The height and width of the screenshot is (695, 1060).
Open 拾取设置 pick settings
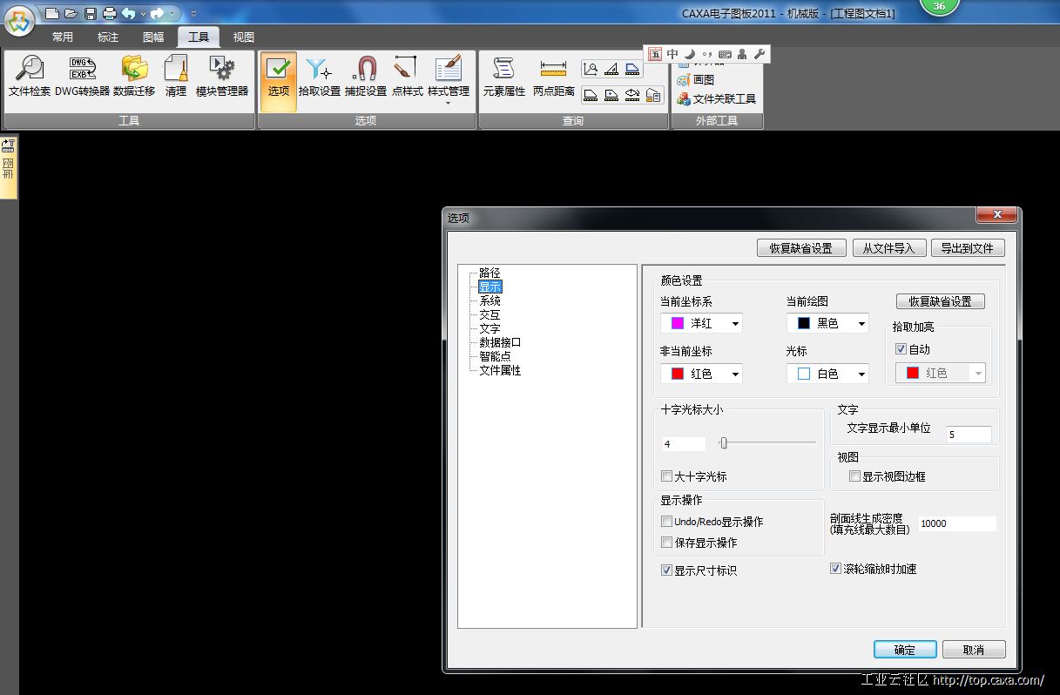coord(319,76)
